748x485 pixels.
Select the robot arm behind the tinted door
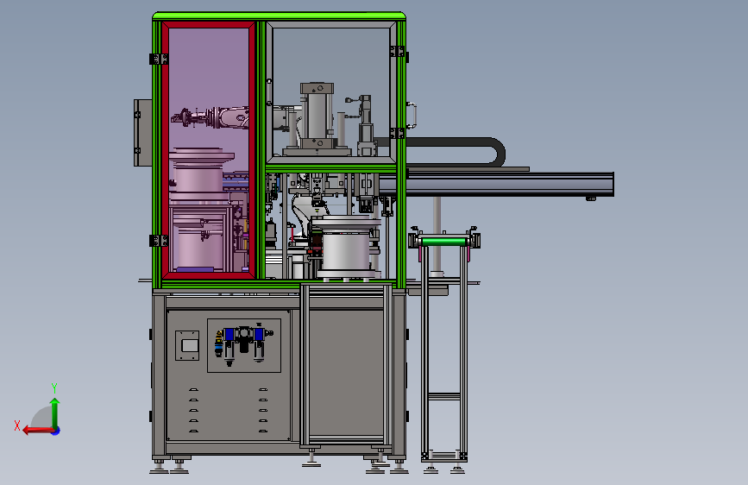click(x=211, y=117)
